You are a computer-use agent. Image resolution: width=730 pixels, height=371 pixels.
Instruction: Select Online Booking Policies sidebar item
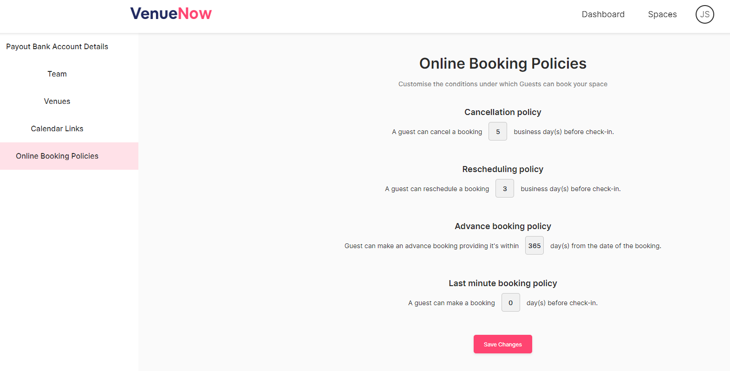(x=57, y=156)
